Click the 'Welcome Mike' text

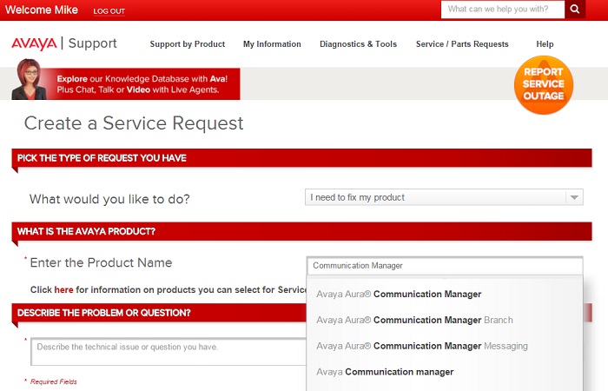[42, 10]
